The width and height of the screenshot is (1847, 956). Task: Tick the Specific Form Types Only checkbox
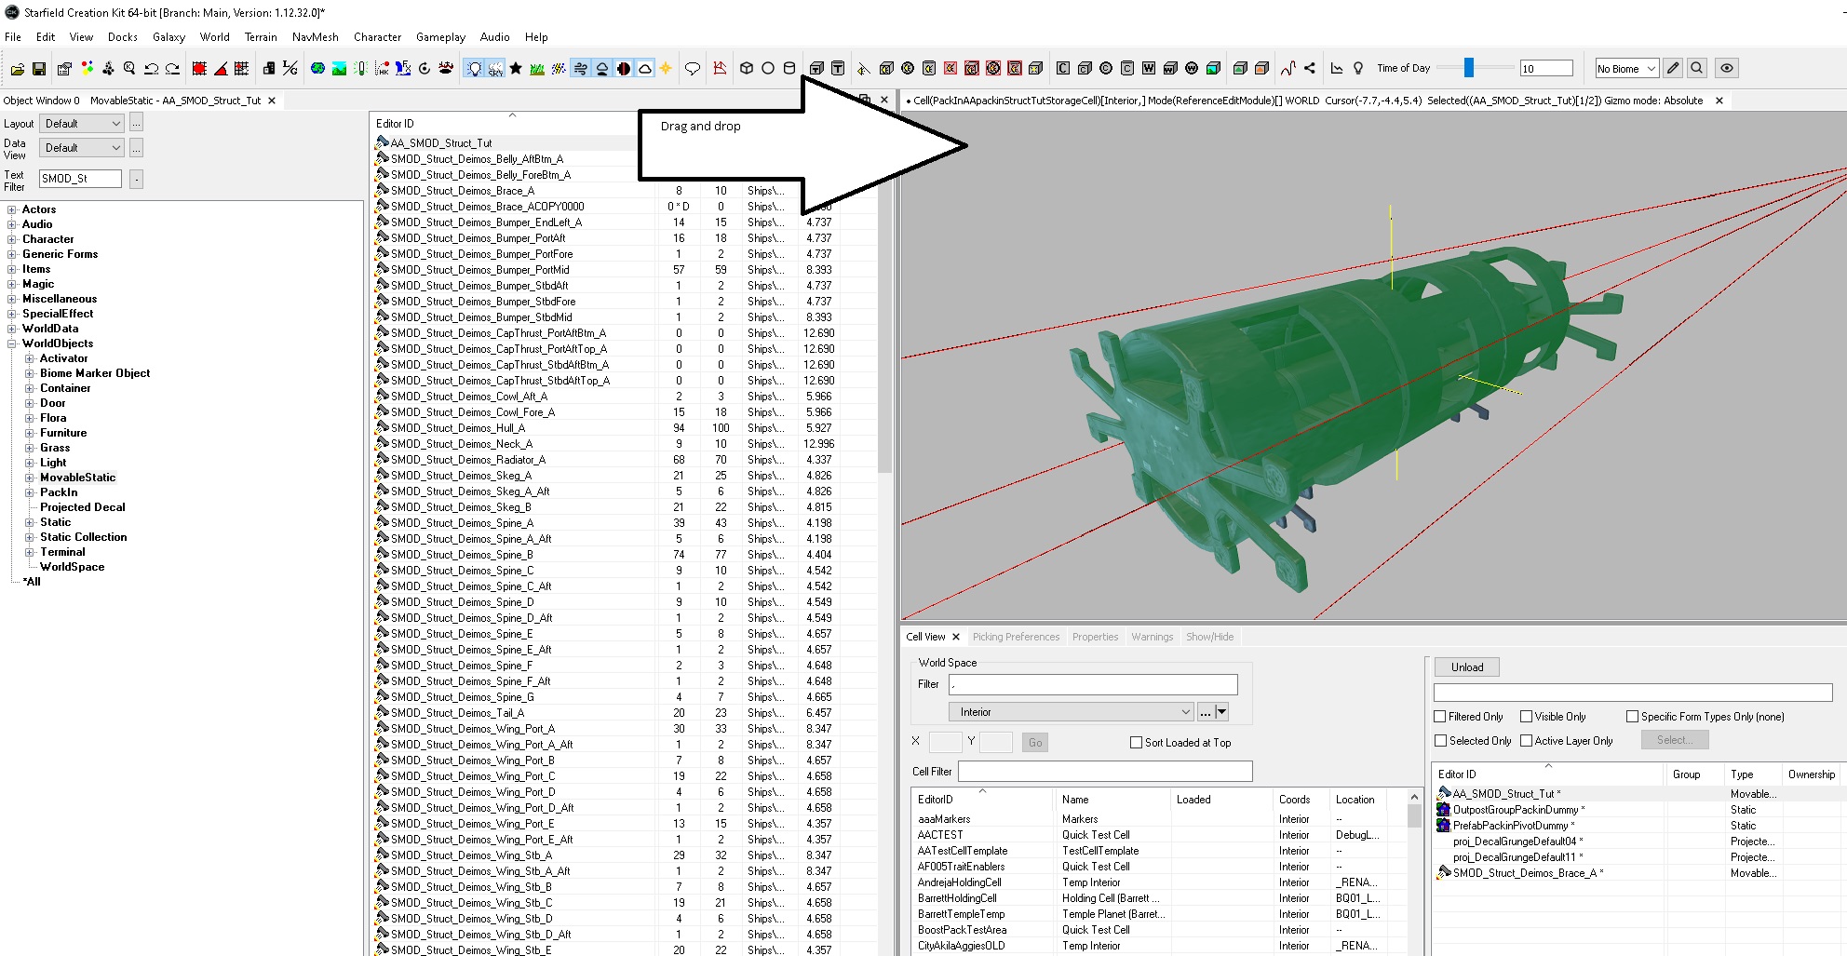coord(1632,717)
